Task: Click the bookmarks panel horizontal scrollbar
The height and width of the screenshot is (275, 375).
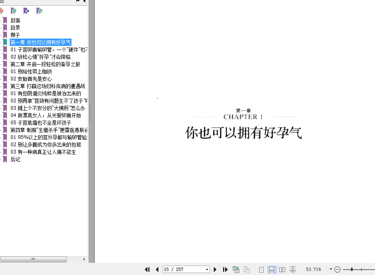Action: coord(33,259)
